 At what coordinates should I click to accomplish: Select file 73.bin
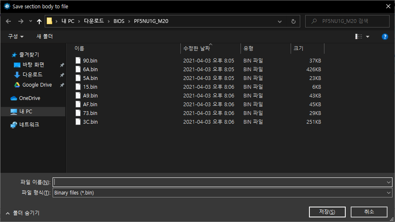click(x=90, y=113)
